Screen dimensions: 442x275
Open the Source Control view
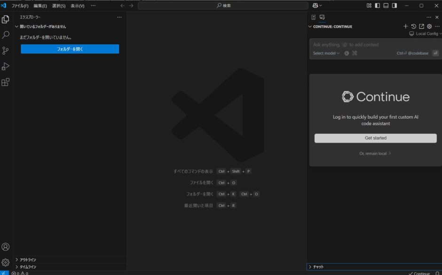6,50
